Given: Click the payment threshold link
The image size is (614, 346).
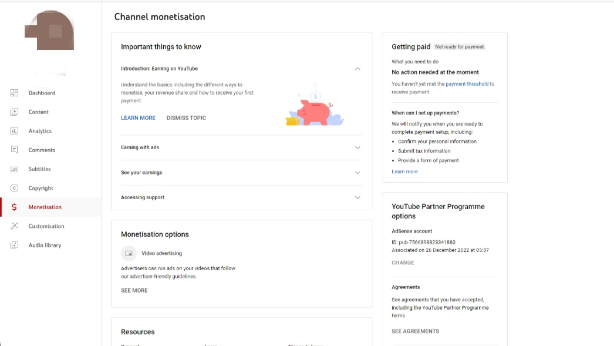Looking at the screenshot, I should coord(467,84).
